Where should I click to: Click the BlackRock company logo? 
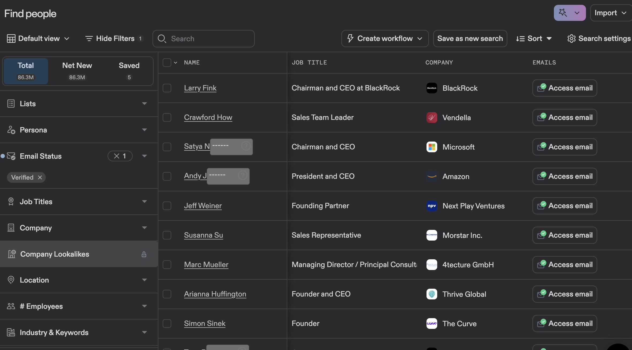pos(432,88)
